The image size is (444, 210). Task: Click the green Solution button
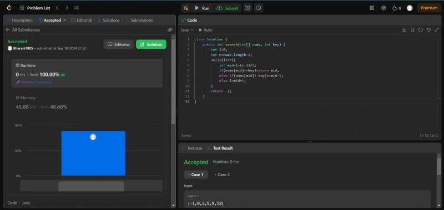(151, 44)
